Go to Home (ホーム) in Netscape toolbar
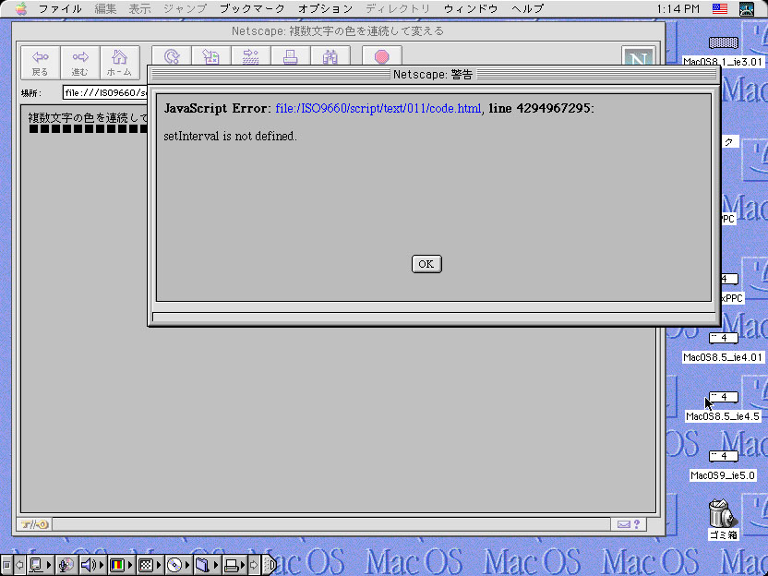This screenshot has height=576, width=768. pyautogui.click(x=119, y=63)
